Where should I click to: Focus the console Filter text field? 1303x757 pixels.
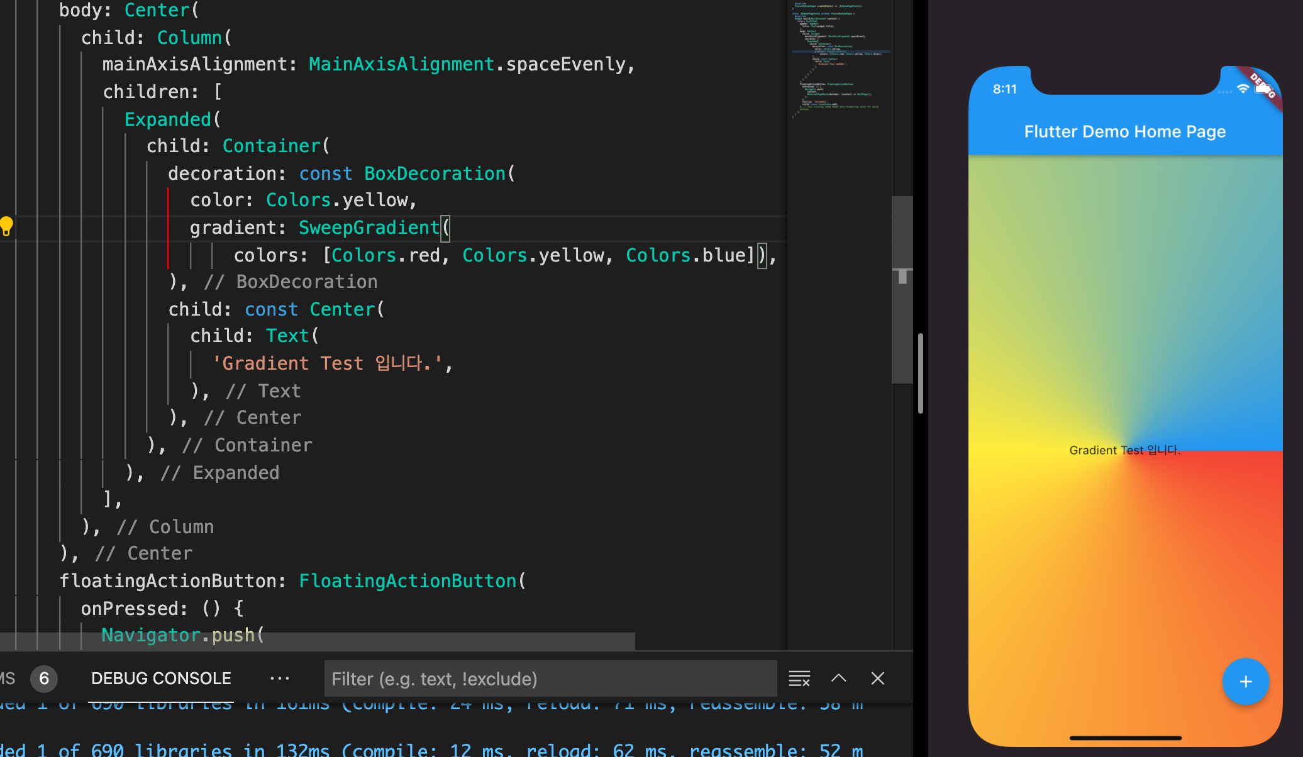click(550, 678)
